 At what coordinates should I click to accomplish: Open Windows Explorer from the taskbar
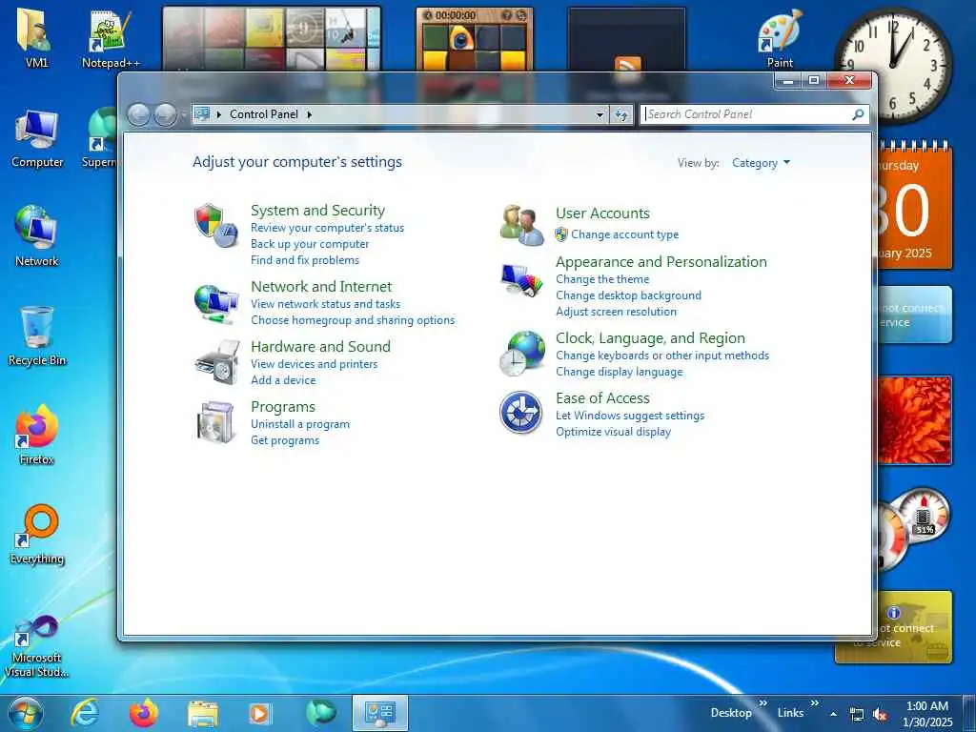coord(203,714)
